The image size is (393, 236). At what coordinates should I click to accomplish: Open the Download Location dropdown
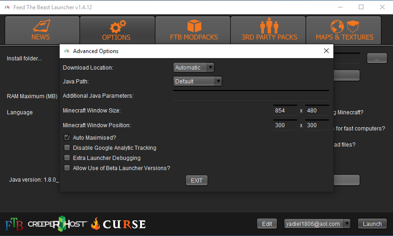pos(194,67)
